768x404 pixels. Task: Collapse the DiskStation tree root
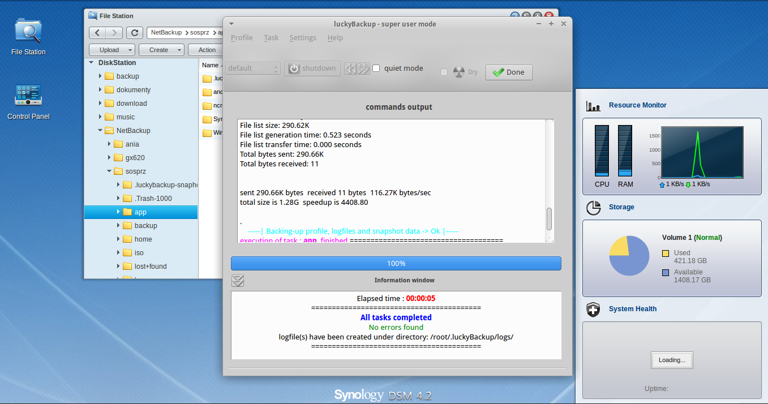[x=91, y=63]
